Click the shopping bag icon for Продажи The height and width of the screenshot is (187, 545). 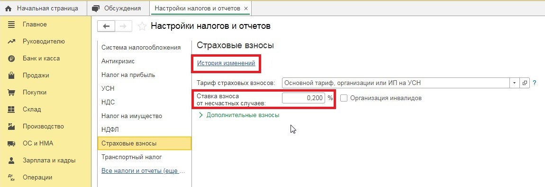coord(11,76)
